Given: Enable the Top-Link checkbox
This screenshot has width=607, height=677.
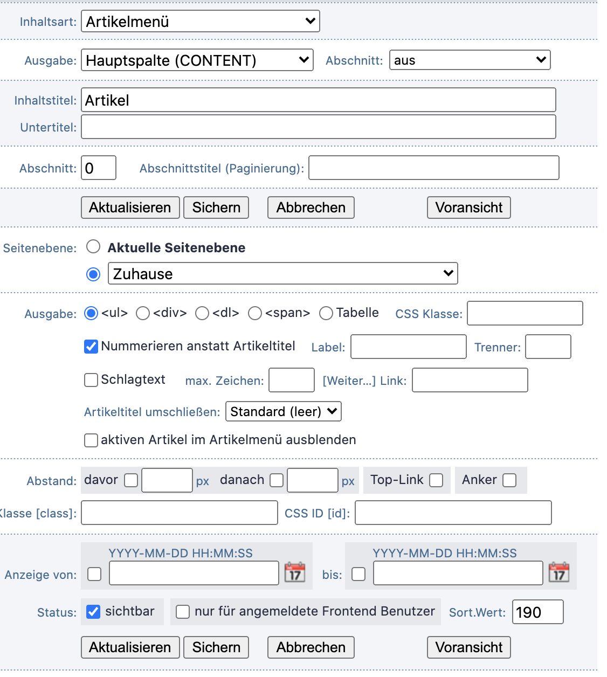Looking at the screenshot, I should (436, 480).
